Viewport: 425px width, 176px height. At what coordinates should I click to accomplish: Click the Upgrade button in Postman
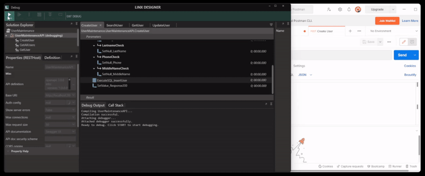click(x=377, y=10)
